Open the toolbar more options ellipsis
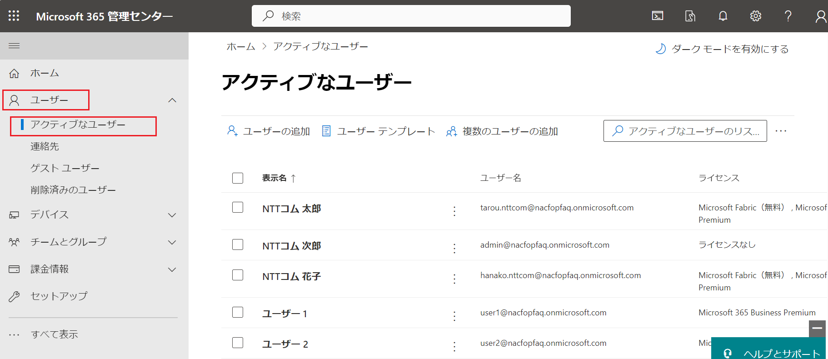This screenshot has width=828, height=359. [x=781, y=131]
